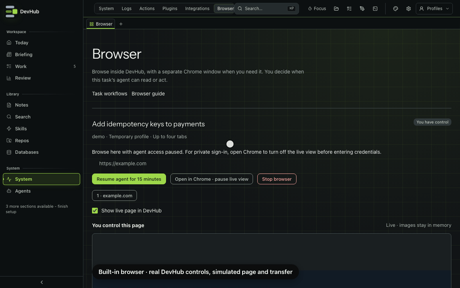Add a new tab with plus icon
460x288 pixels.
point(121,24)
